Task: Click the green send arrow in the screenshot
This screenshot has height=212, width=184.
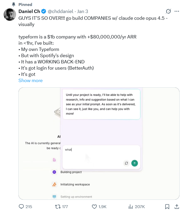Action: coord(135,163)
